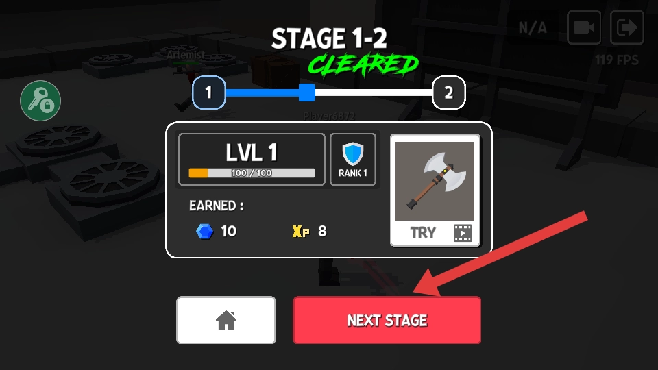Click the green key-lock icon
658x370 pixels.
coord(40,101)
